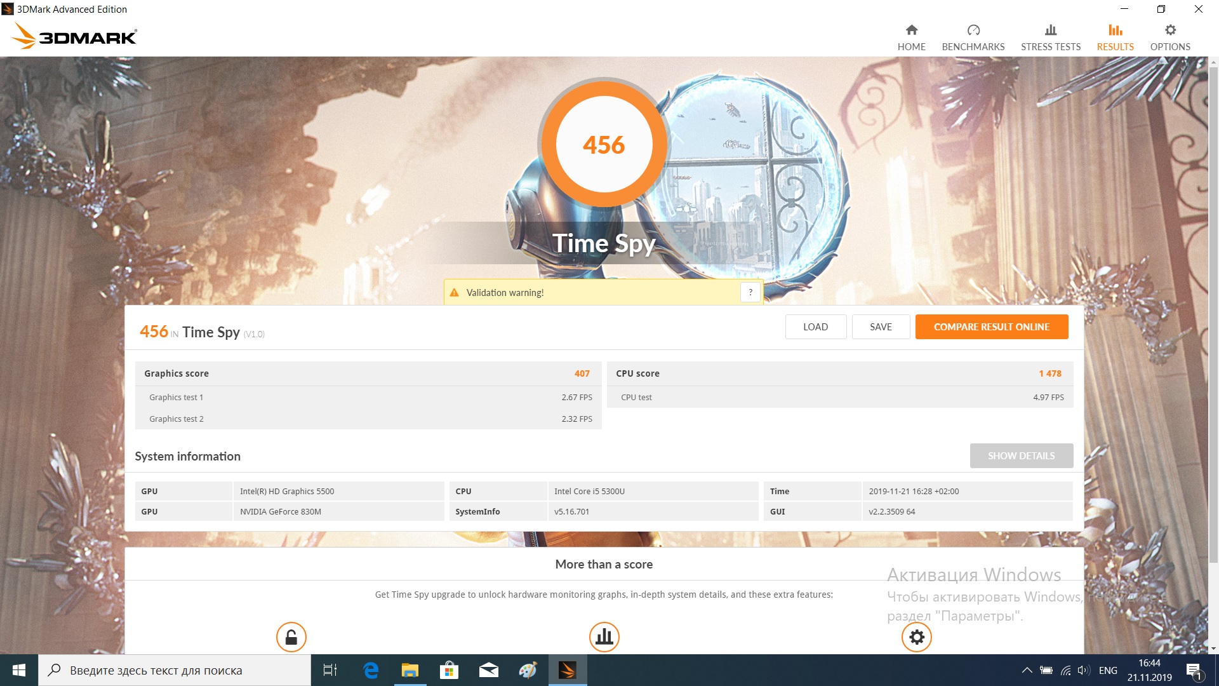
Task: Open Microsoft Store from taskbar
Action: pos(449,670)
